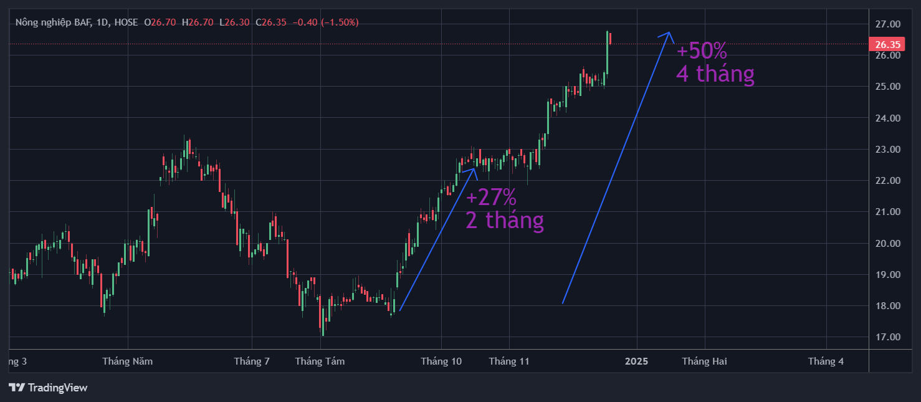Click the Nông nghiệp BAF symbol title

54,22
